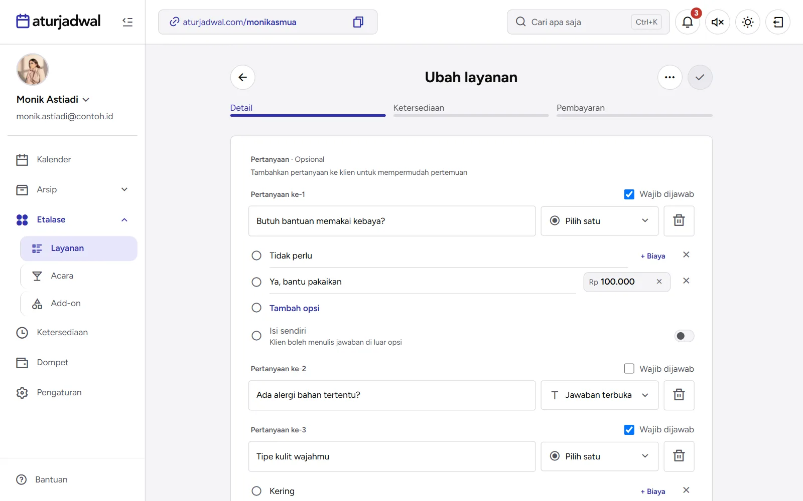Add '+ Biaya' to 'Tidak perlu' option
The width and height of the screenshot is (803, 501).
coord(653,256)
